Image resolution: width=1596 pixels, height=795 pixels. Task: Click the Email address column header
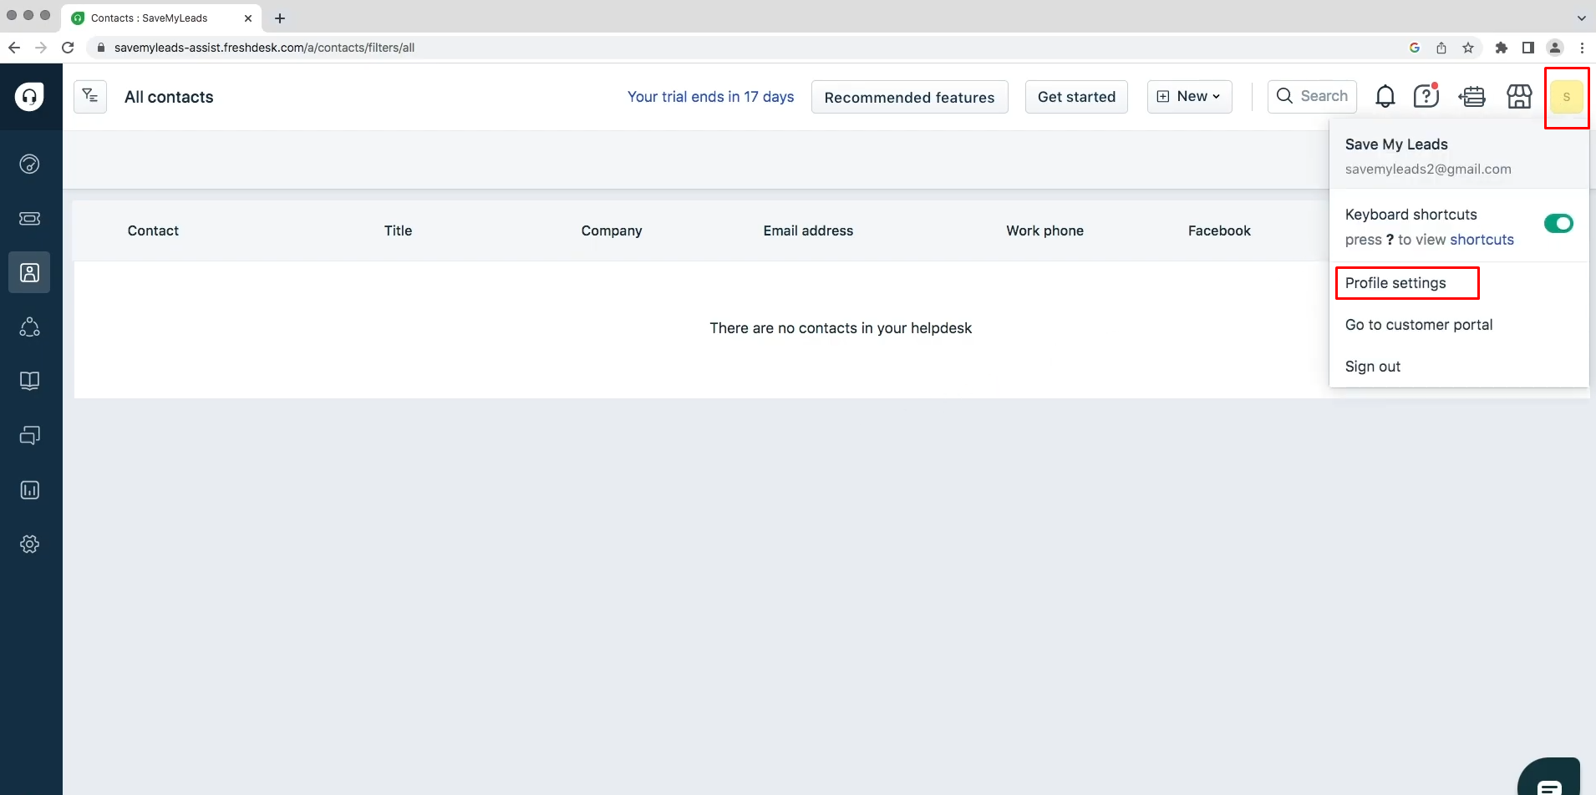(808, 230)
